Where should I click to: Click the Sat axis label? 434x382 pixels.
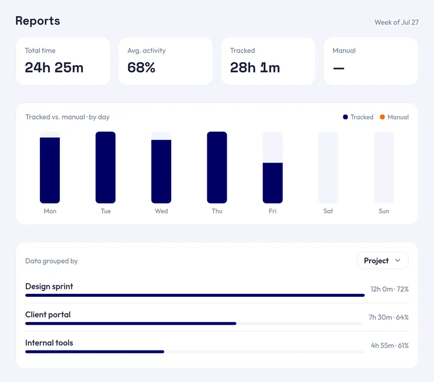pos(328,211)
